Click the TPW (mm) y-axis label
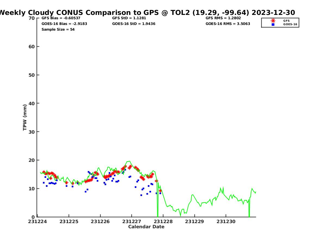This screenshot has height=244, width=326. coord(25,117)
